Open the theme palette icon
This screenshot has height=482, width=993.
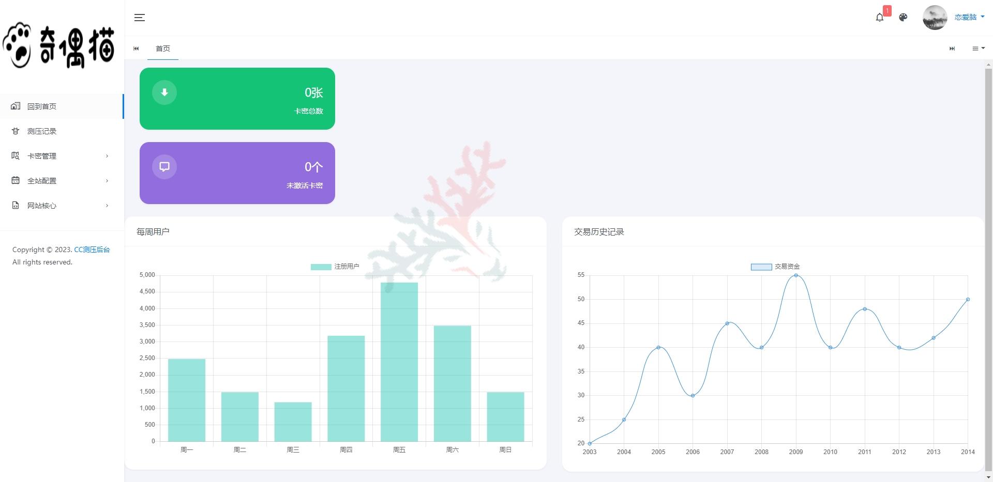pos(903,18)
